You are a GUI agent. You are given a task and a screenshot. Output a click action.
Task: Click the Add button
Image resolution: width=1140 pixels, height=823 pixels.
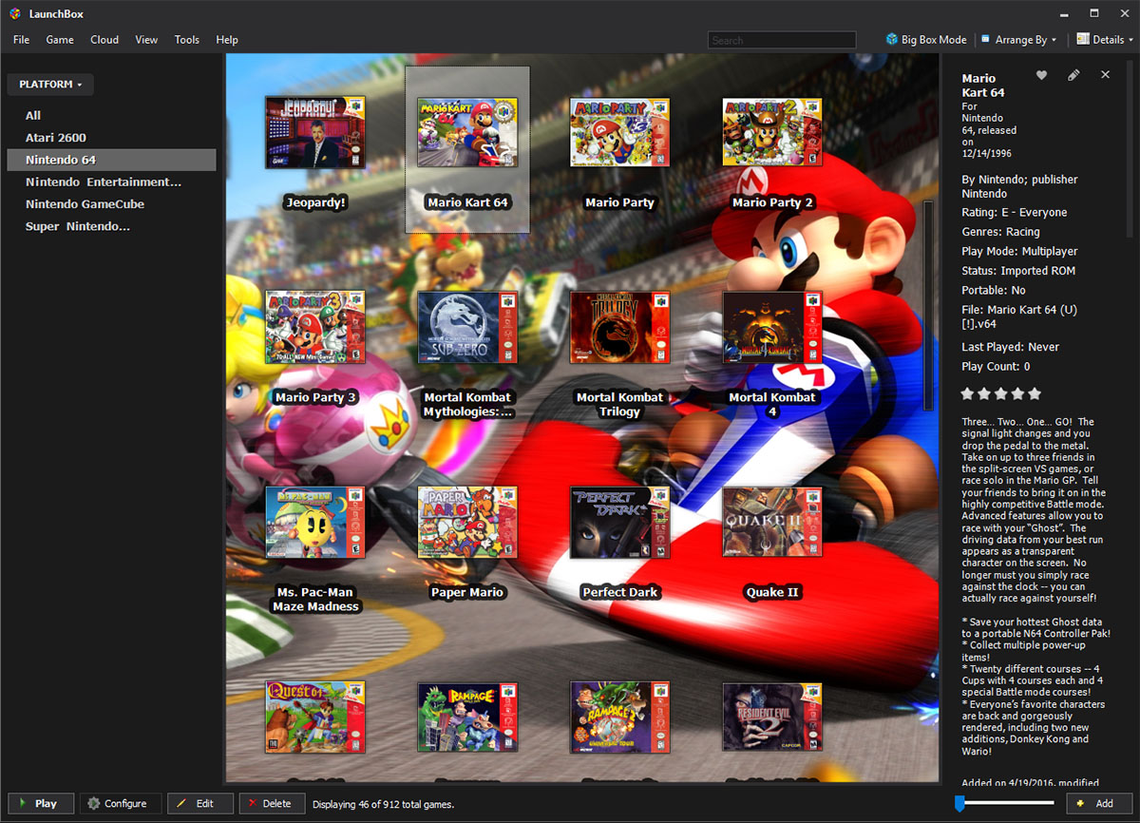(x=1099, y=803)
